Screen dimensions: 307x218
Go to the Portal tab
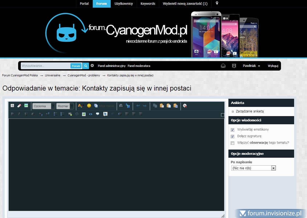84,4
